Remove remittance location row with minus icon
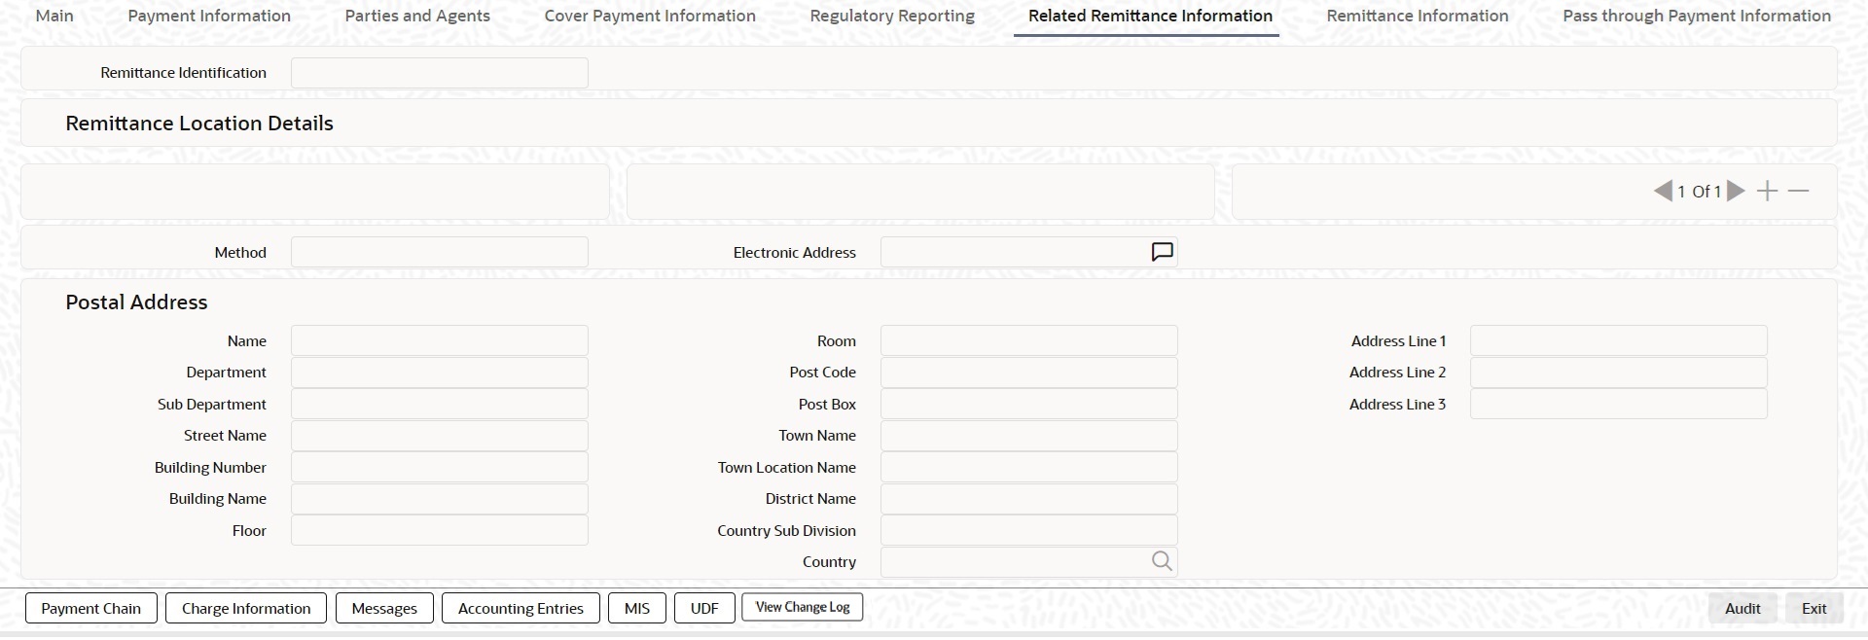Viewport: 1868px width, 640px height. 1799,192
